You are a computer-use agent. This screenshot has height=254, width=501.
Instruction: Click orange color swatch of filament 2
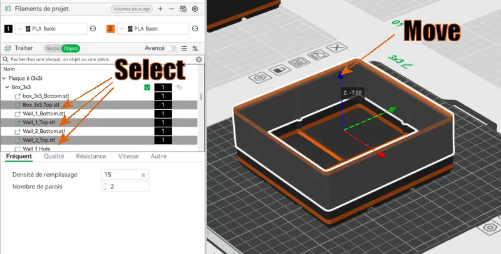110,29
